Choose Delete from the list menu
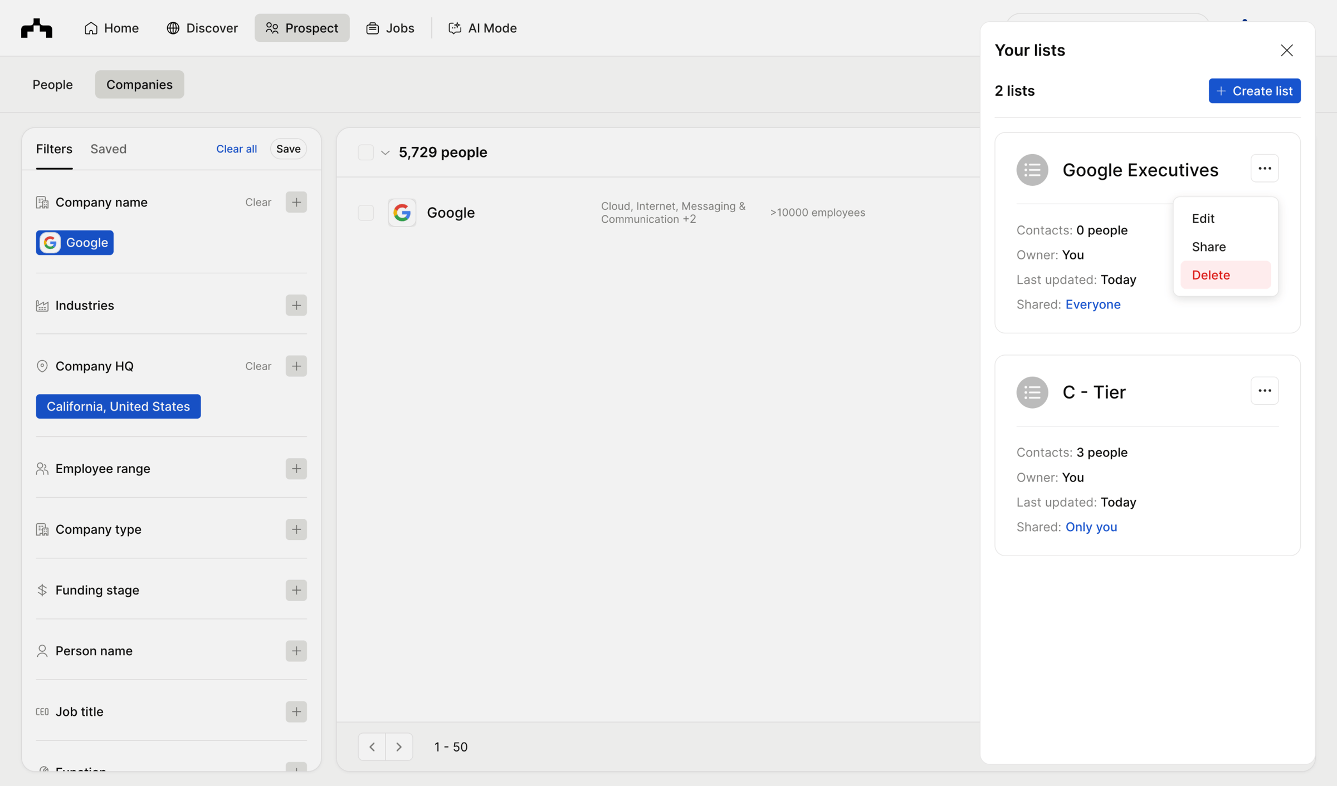Screen dimensions: 1337x786 [1226, 275]
